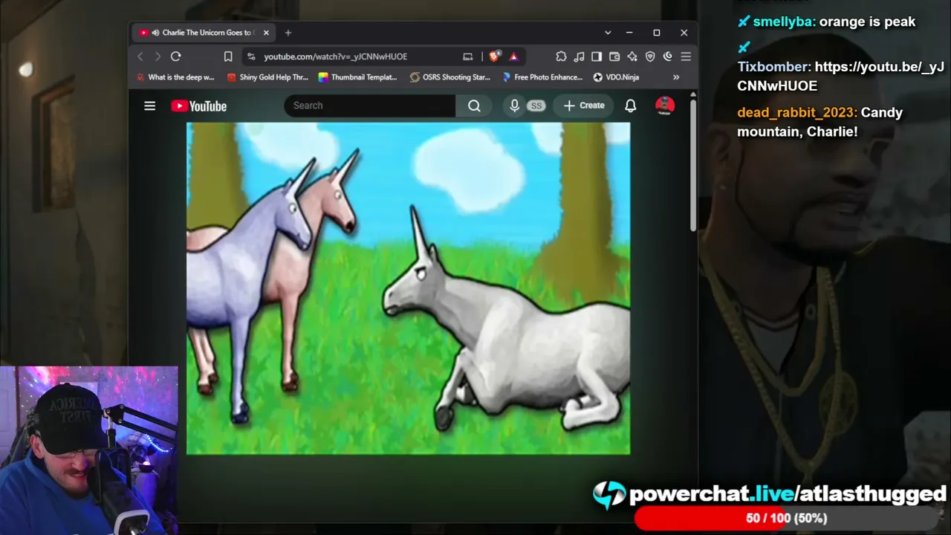The width and height of the screenshot is (951, 535).
Task: Focus the YouTube Search box
Action: pos(370,106)
